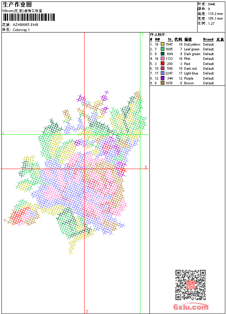Click the Colorway 1 label
Screen dimensions: 226x314
click(21, 30)
